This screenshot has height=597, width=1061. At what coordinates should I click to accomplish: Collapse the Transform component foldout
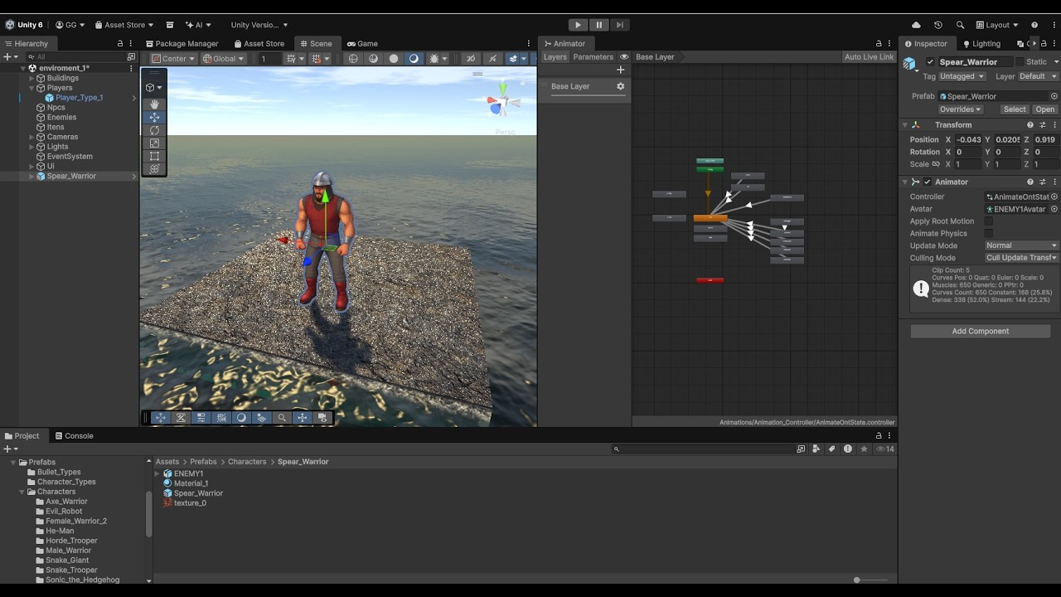[905, 125]
